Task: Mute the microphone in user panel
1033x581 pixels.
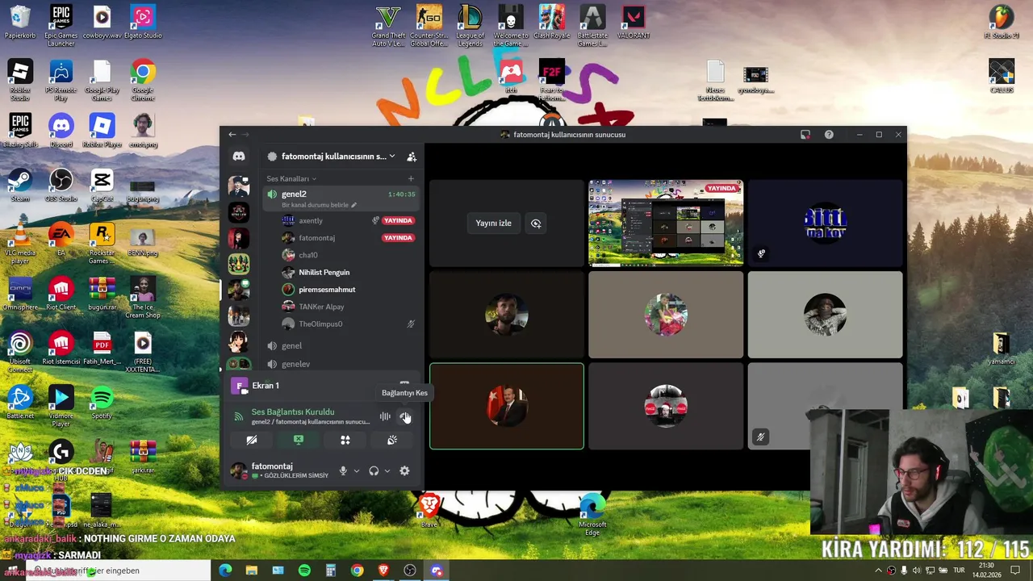Action: [343, 470]
